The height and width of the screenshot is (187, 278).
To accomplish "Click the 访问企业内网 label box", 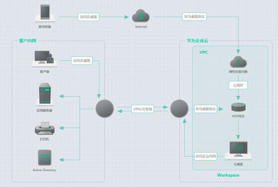I will click(205, 156).
